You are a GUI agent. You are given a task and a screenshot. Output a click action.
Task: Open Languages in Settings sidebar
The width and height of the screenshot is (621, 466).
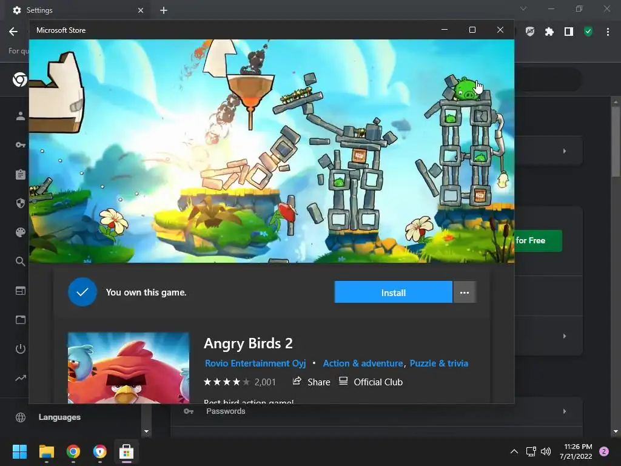click(x=59, y=417)
